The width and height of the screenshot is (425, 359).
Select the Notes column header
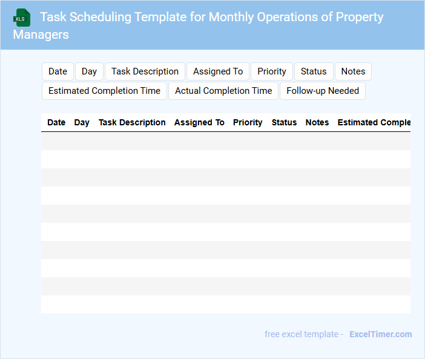pyautogui.click(x=317, y=122)
